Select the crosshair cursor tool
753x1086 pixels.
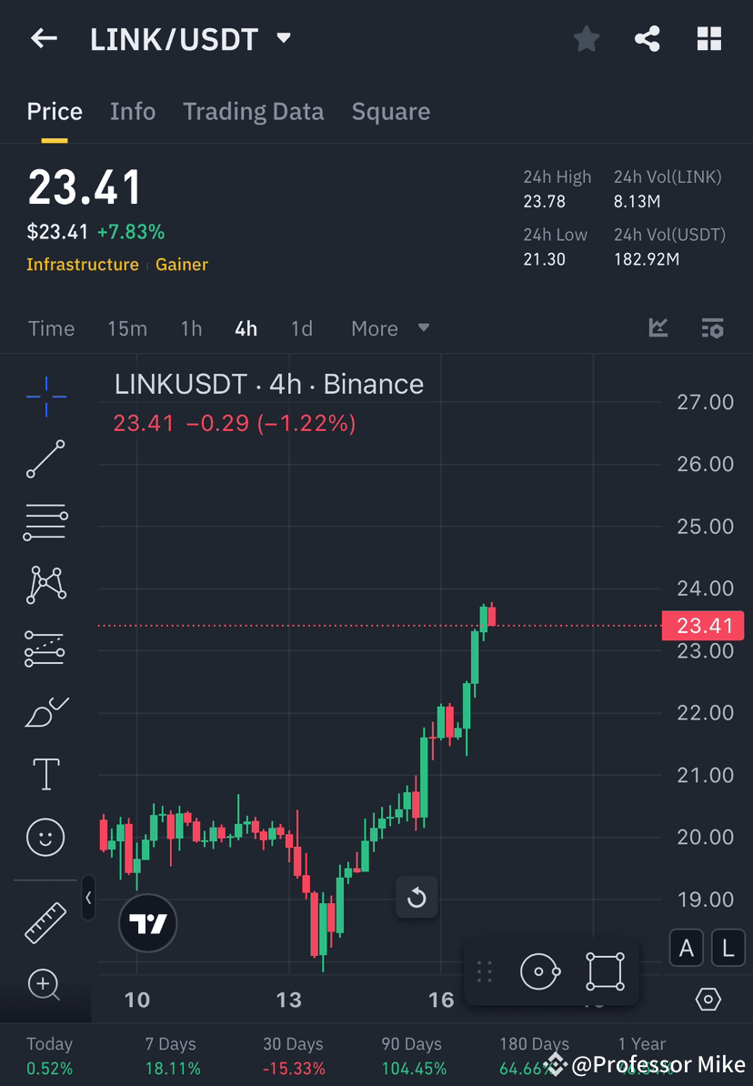tap(45, 396)
